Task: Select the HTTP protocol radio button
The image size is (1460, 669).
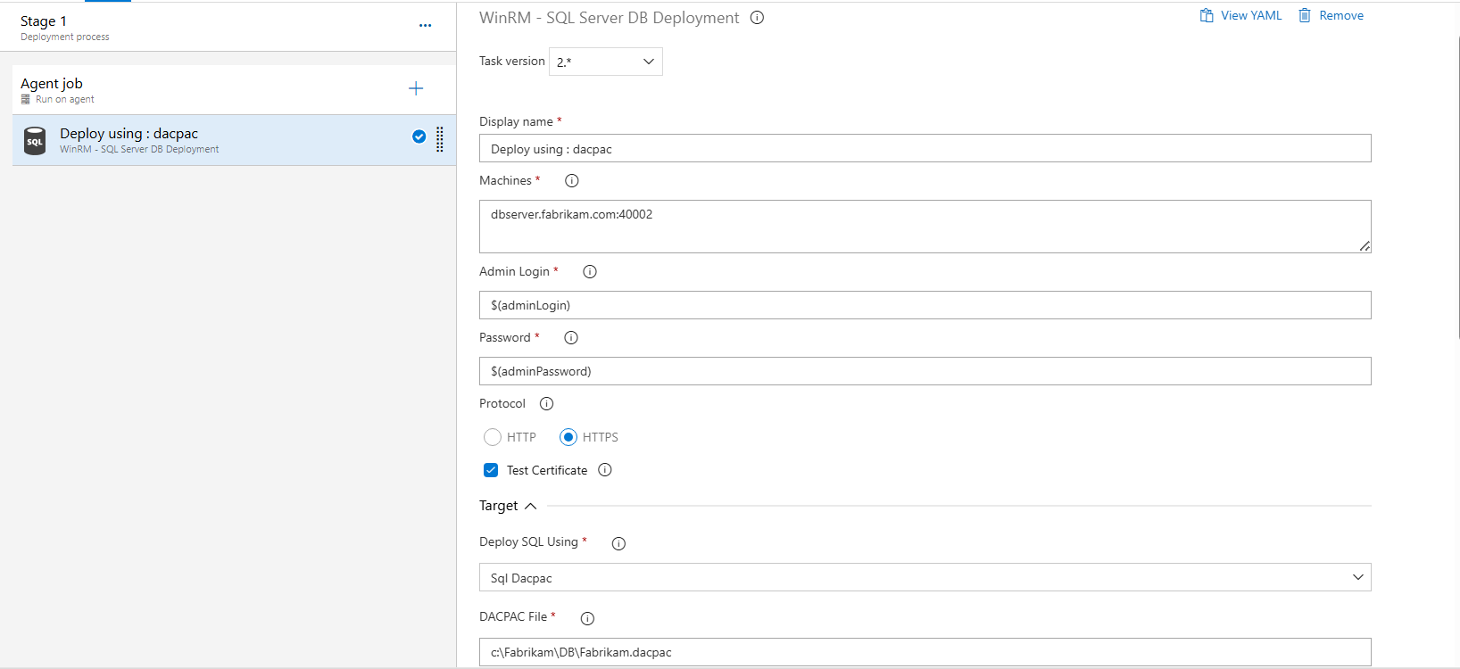Action: (x=493, y=437)
